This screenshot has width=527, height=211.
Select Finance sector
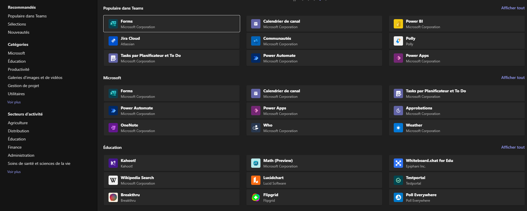(15, 147)
